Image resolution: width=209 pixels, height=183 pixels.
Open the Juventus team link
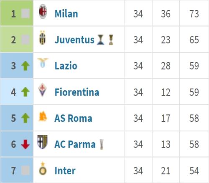[x=74, y=40]
